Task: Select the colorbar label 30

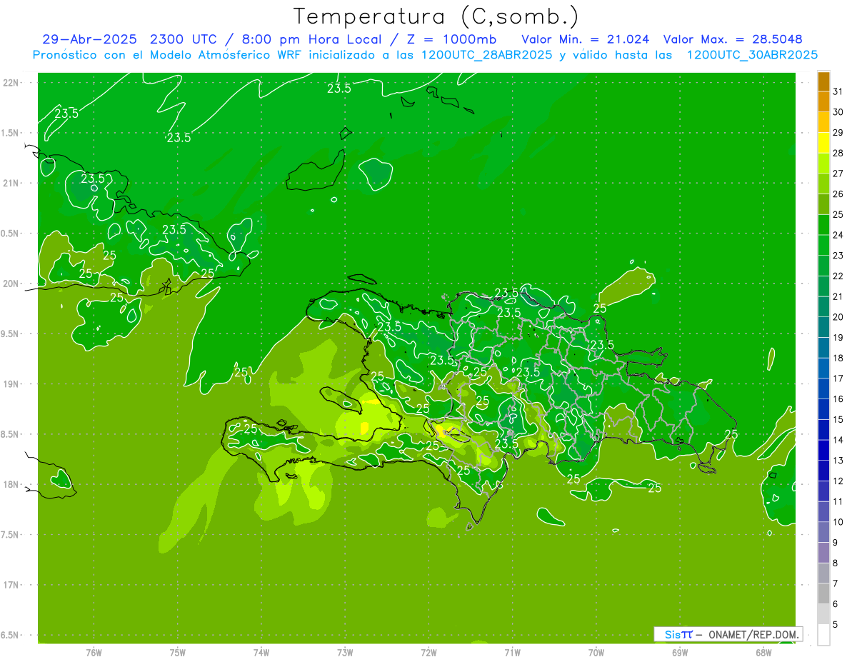Action: click(x=838, y=112)
